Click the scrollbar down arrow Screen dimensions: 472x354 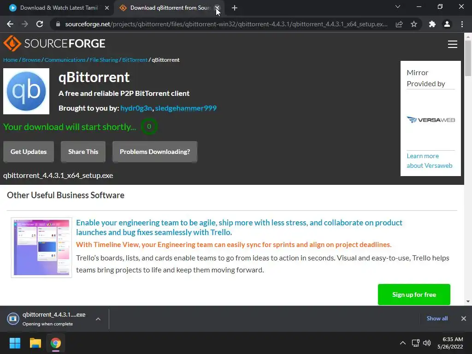point(468,301)
